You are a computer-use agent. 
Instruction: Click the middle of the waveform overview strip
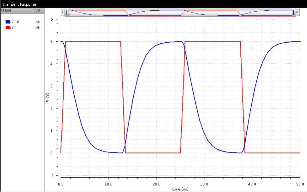pos(180,12)
